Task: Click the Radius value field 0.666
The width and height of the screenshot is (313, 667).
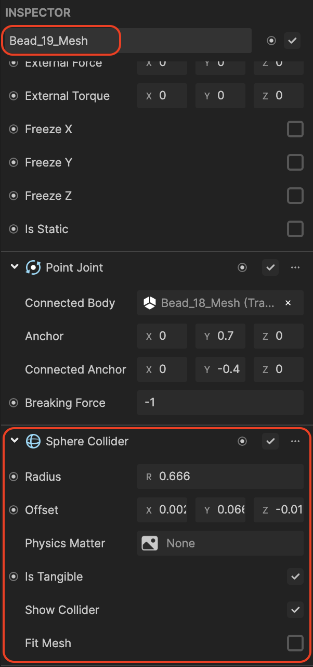Action: click(220, 477)
